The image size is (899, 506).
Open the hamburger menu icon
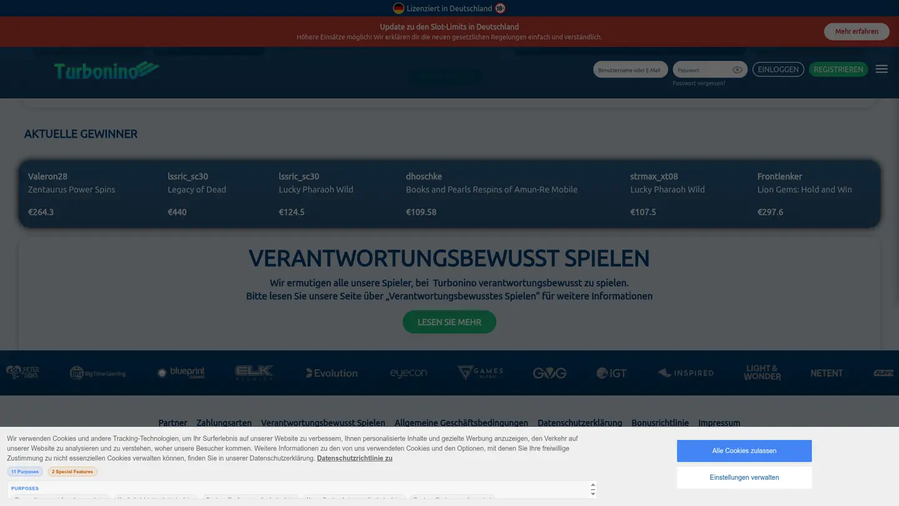pos(882,69)
